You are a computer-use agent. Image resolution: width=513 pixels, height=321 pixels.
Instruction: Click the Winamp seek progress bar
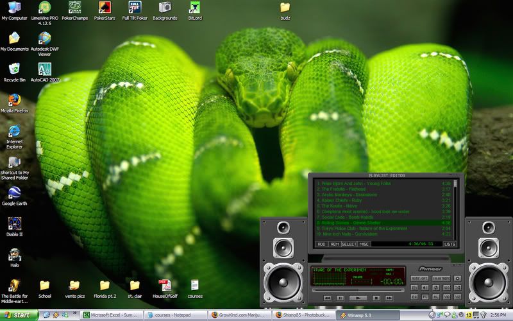coord(358,290)
